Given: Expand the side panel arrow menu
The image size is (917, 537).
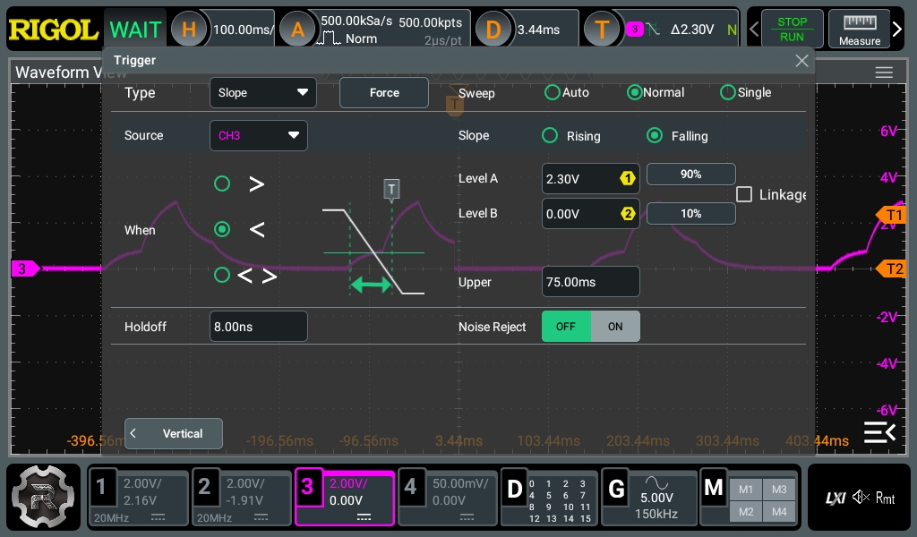Looking at the screenshot, I should (x=879, y=433).
